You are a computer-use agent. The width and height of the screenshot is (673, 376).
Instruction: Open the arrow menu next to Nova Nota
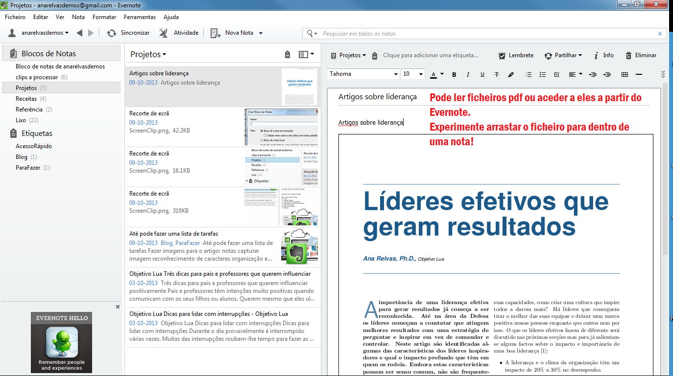(261, 33)
